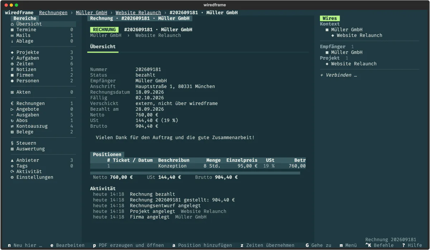Select the Übersicht tab of the invoice
The image size is (430, 250).
(x=103, y=47)
